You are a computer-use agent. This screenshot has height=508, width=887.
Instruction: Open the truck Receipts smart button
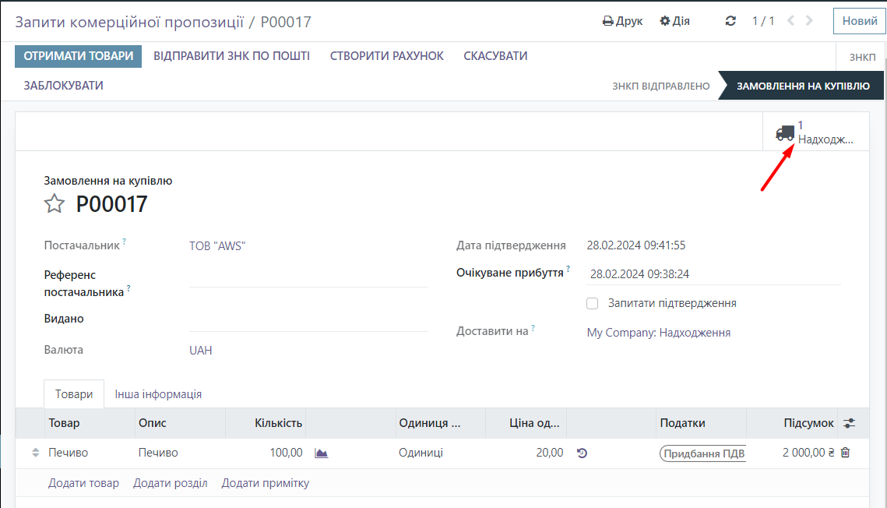815,132
